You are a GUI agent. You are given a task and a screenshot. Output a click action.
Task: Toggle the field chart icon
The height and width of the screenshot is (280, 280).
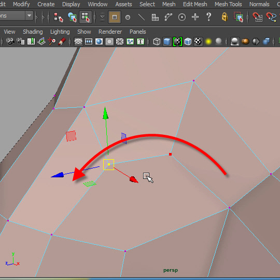[x=120, y=42]
